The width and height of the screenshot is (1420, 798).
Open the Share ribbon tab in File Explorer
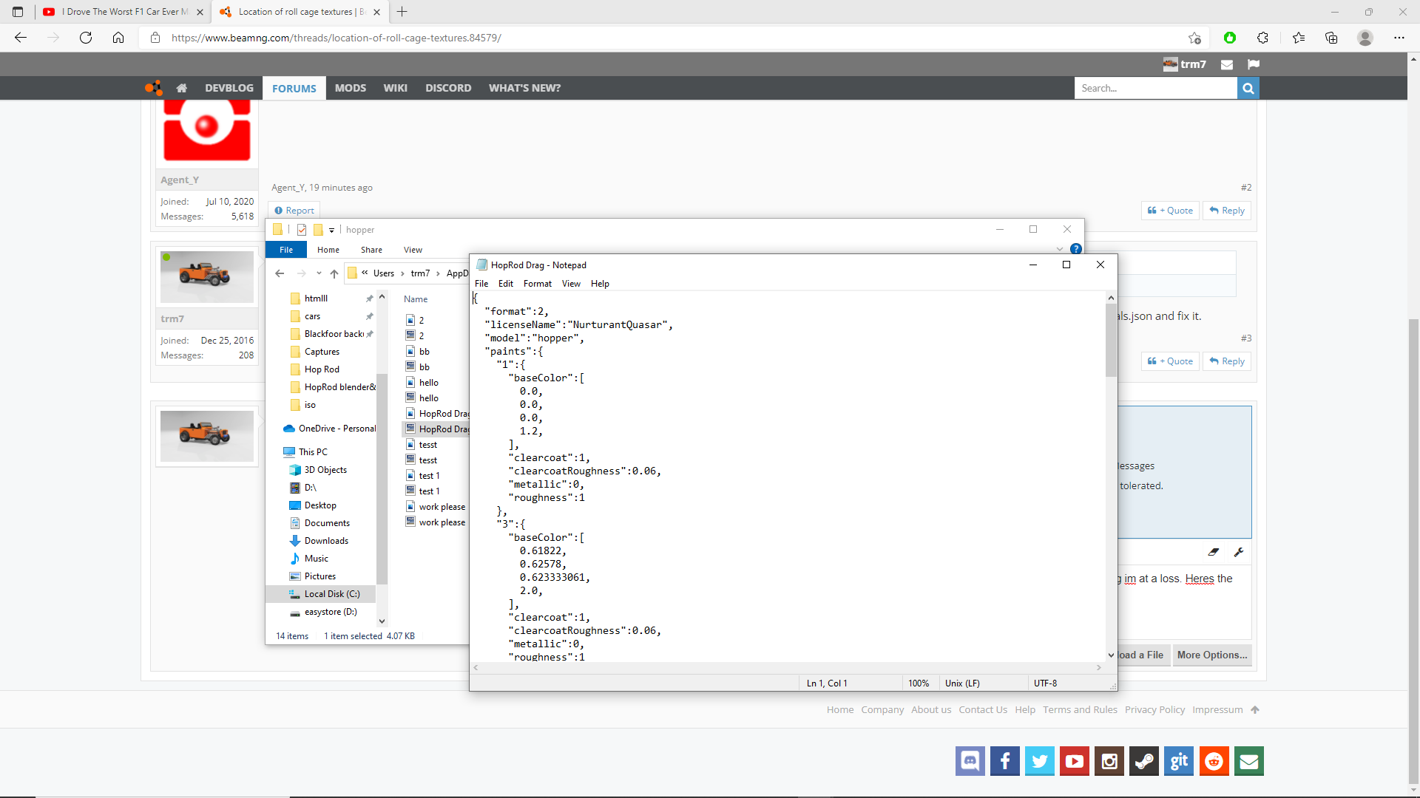click(371, 250)
